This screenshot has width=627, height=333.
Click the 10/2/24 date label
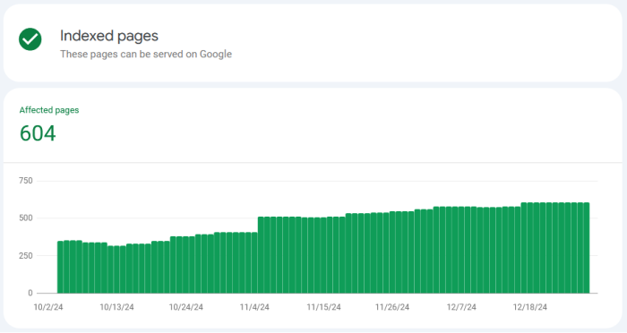point(48,307)
